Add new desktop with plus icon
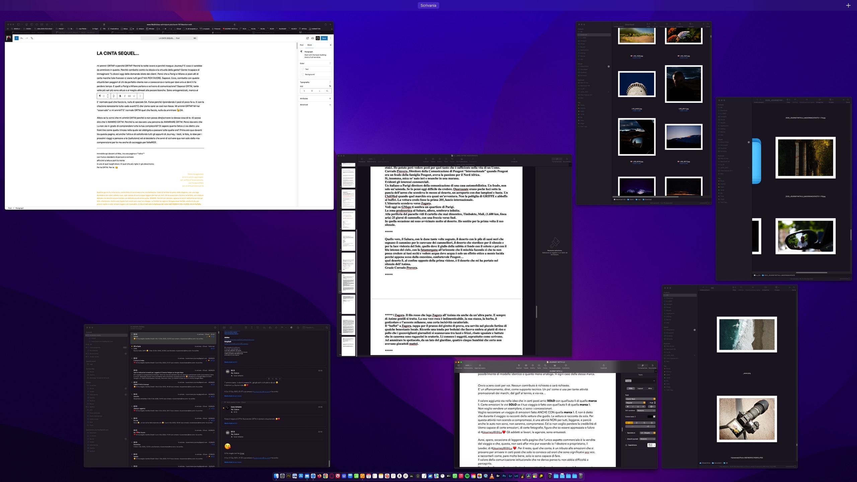857x482 pixels. [848, 5]
